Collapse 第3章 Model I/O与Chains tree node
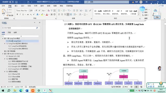The image size is (166, 93). tap(3, 54)
